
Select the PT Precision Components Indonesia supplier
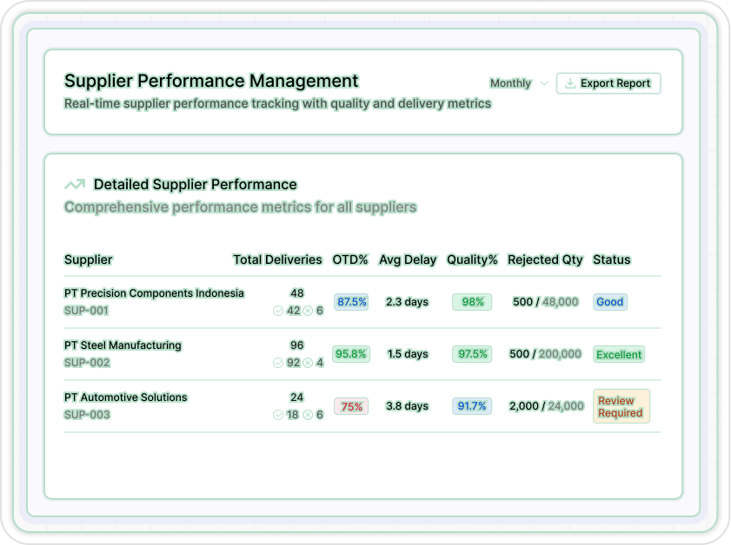(154, 293)
